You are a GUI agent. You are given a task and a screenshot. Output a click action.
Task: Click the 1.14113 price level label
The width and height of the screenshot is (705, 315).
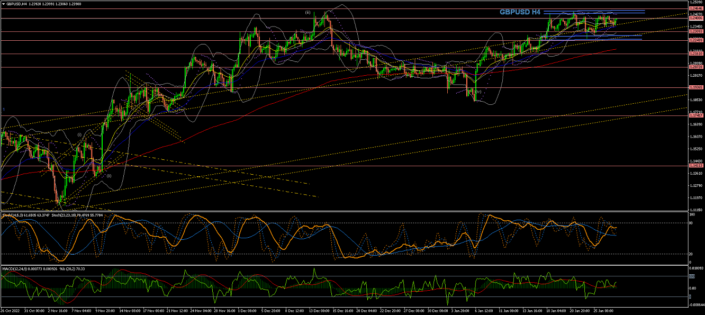pyautogui.click(x=695, y=166)
